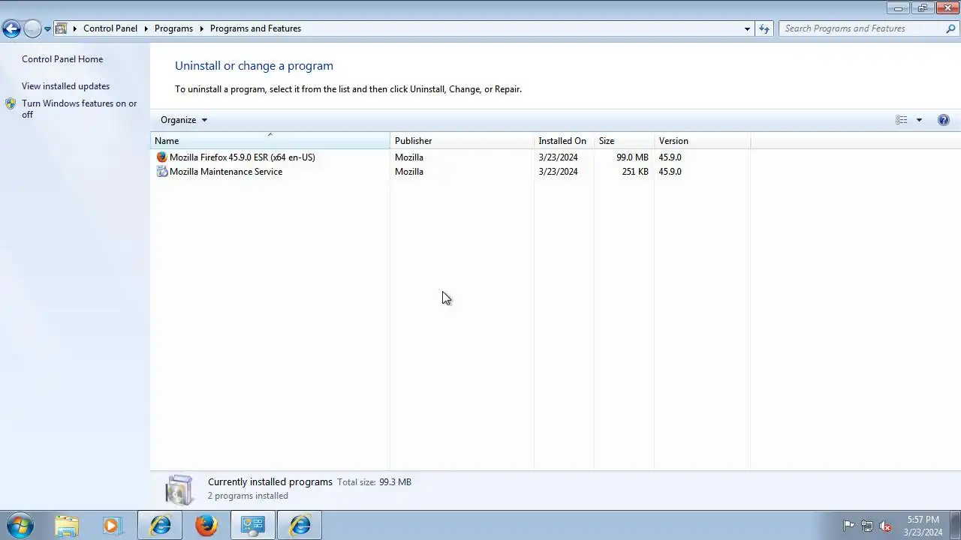
Task: Click the search magnifier icon
Action: click(951, 28)
